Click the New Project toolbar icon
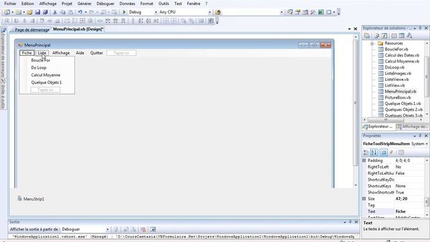Screen dimensions: 430x242 (7, 12)
